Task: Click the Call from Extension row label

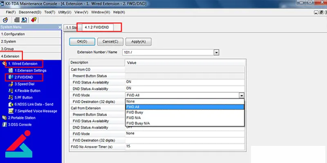Action: pos(86,108)
